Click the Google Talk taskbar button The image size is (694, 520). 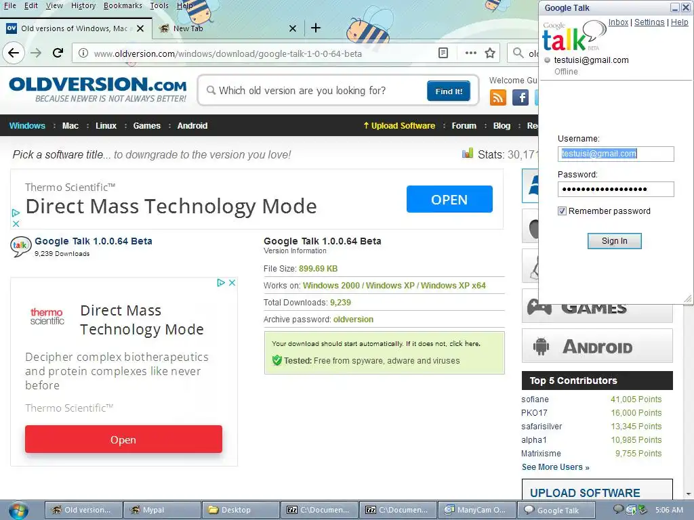click(555, 510)
